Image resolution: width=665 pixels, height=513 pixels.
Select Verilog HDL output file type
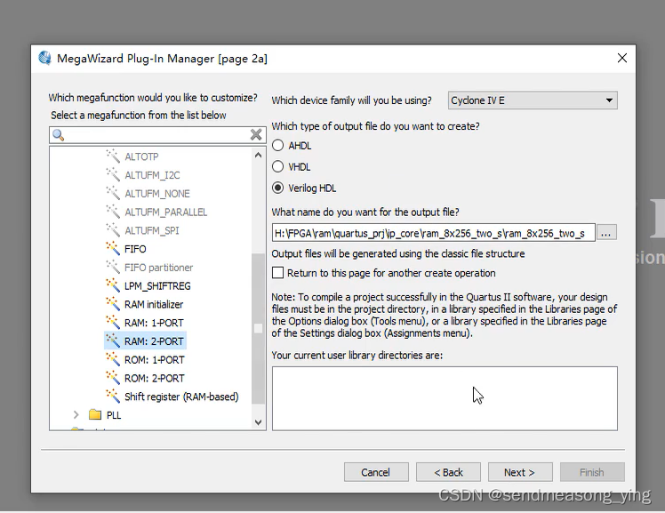(x=277, y=188)
